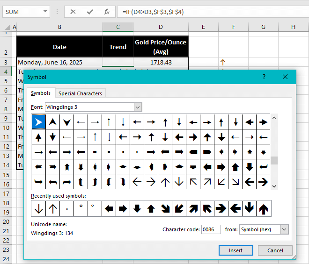The image size is (309, 264).
Task: Click the symbol grid scrollbar thumb
Action: click(274, 160)
